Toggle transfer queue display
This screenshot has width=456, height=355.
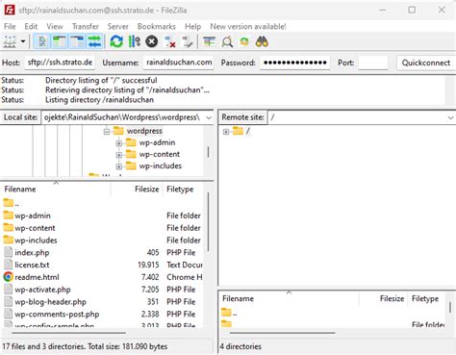94,41
